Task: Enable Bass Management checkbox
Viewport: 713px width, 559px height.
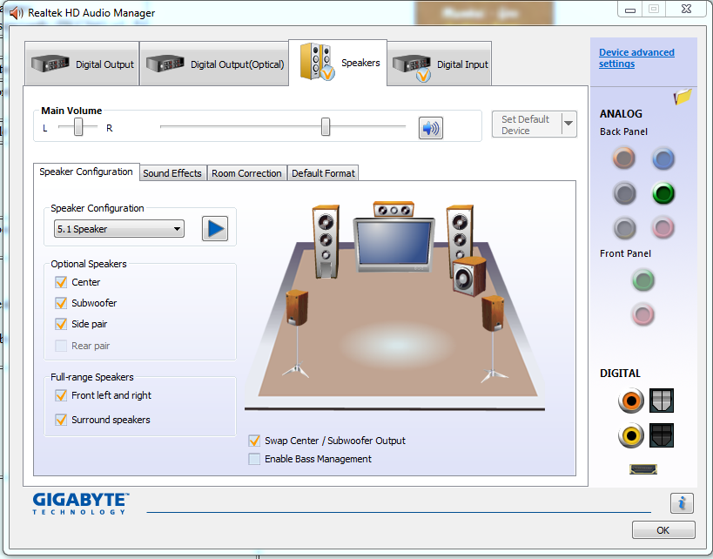Action: [x=254, y=459]
